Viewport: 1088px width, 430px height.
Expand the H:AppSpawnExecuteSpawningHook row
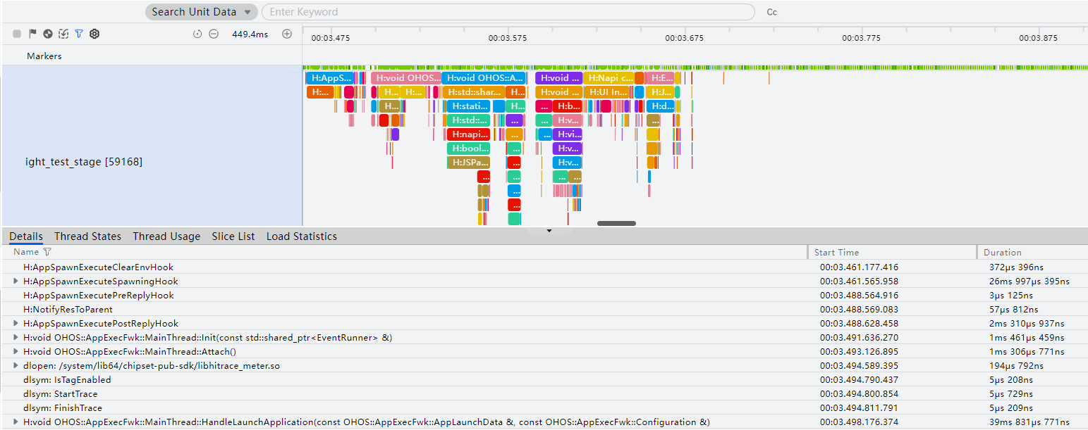click(x=16, y=282)
